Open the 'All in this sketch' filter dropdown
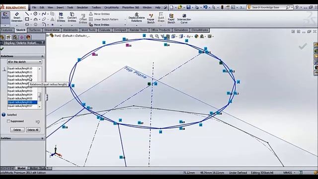The image size is (318, 179). click(x=24, y=62)
